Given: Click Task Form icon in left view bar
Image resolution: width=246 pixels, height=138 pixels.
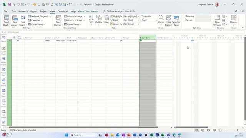Looking at the screenshot, I should coord(3,93).
